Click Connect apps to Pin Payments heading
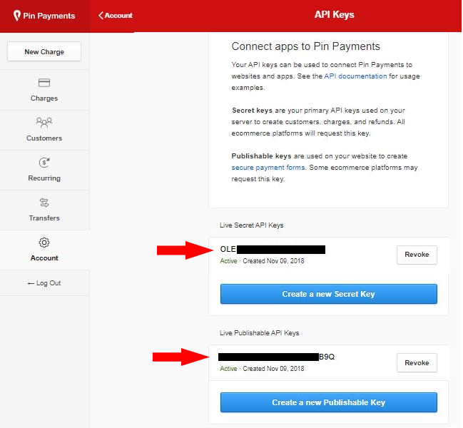The width and height of the screenshot is (463, 428). tap(305, 46)
